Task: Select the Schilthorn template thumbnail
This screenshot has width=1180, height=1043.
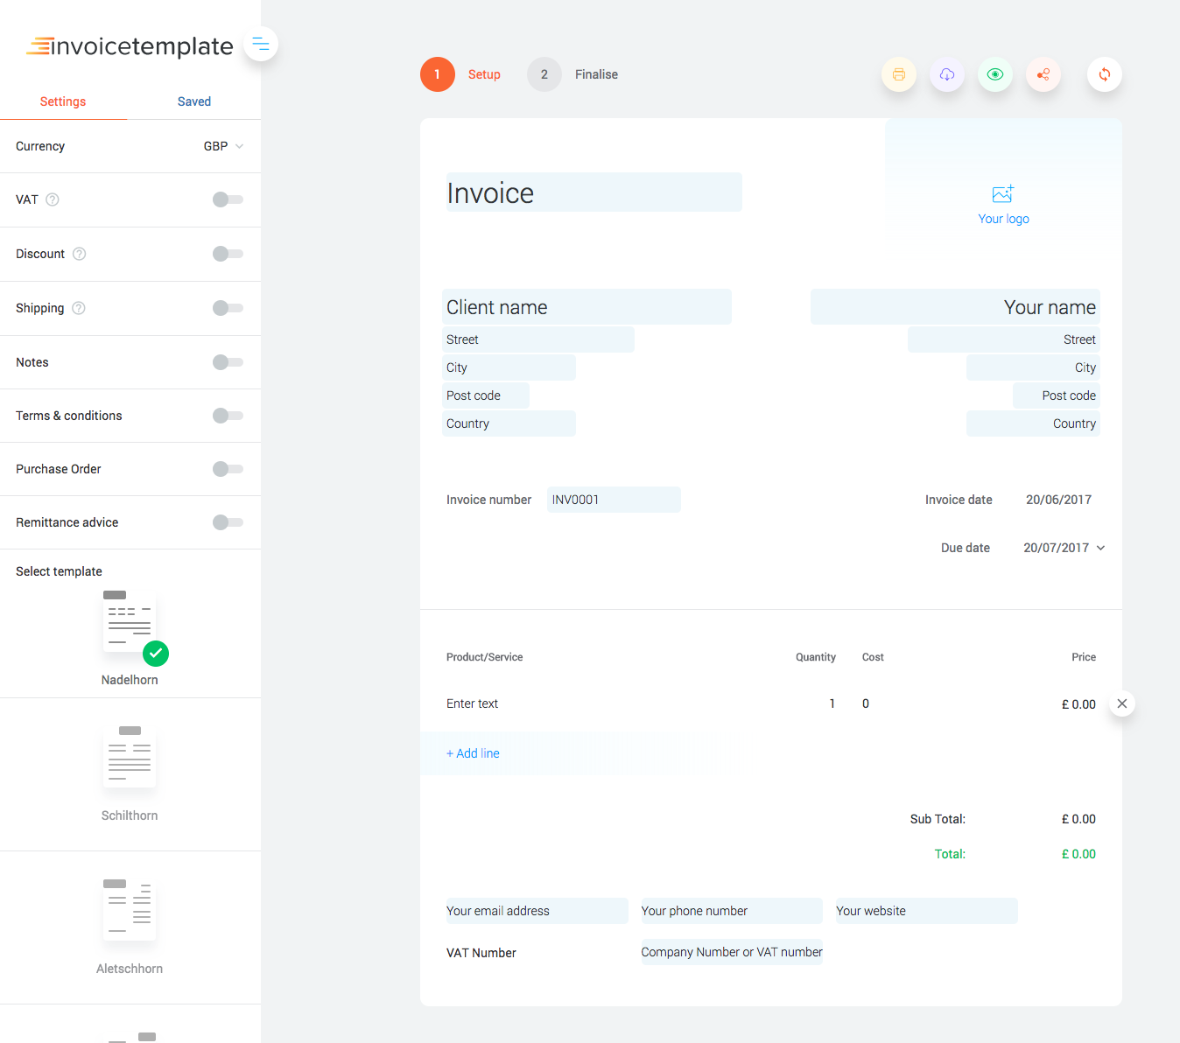Action: (x=130, y=757)
